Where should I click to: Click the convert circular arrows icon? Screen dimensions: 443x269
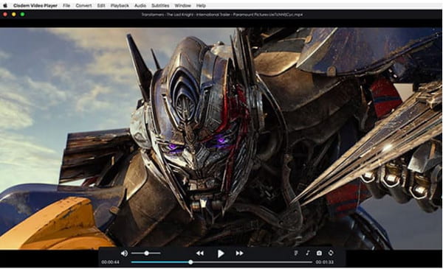click(331, 253)
